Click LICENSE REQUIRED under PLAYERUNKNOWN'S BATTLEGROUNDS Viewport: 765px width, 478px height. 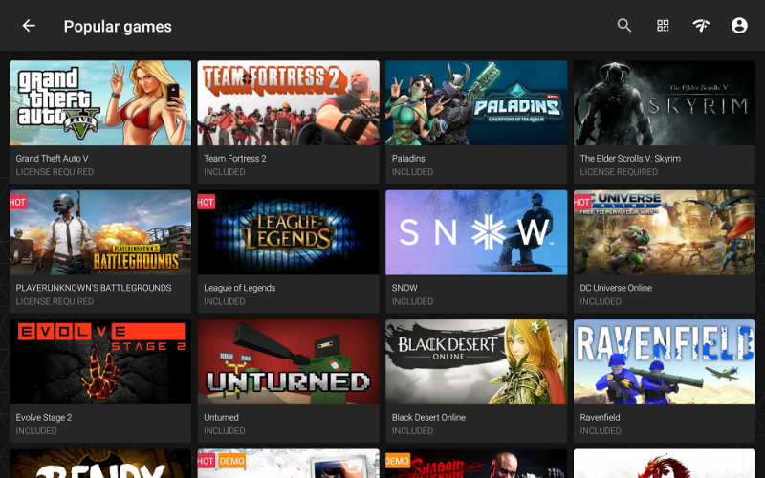55,301
